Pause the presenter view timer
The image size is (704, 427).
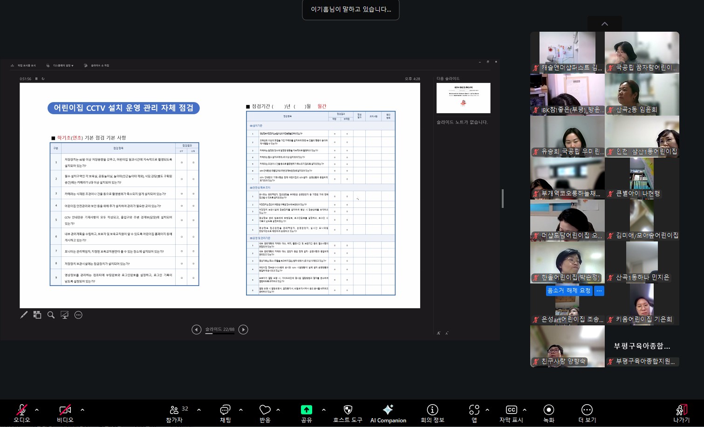(x=36, y=79)
